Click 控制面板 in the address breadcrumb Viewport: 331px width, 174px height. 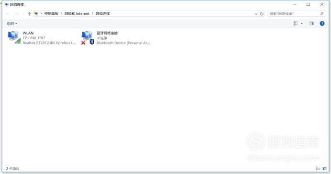click(51, 14)
